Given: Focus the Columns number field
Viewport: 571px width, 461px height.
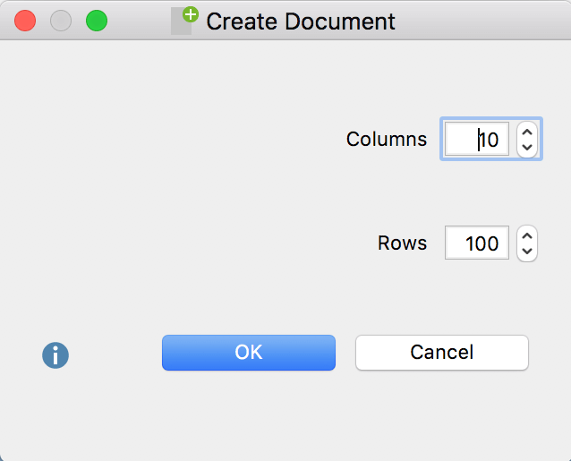Looking at the screenshot, I should 477,139.
